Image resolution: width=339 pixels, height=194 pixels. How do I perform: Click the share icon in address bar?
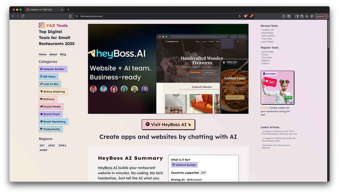coord(239,16)
